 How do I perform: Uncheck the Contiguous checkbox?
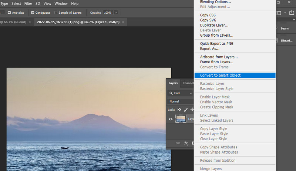tap(33, 13)
